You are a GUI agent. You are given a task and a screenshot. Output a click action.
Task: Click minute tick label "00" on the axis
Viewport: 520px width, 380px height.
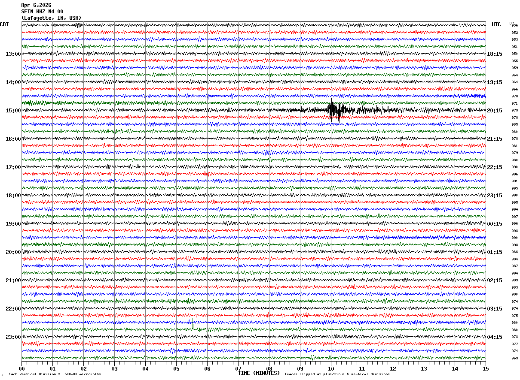click(21, 368)
